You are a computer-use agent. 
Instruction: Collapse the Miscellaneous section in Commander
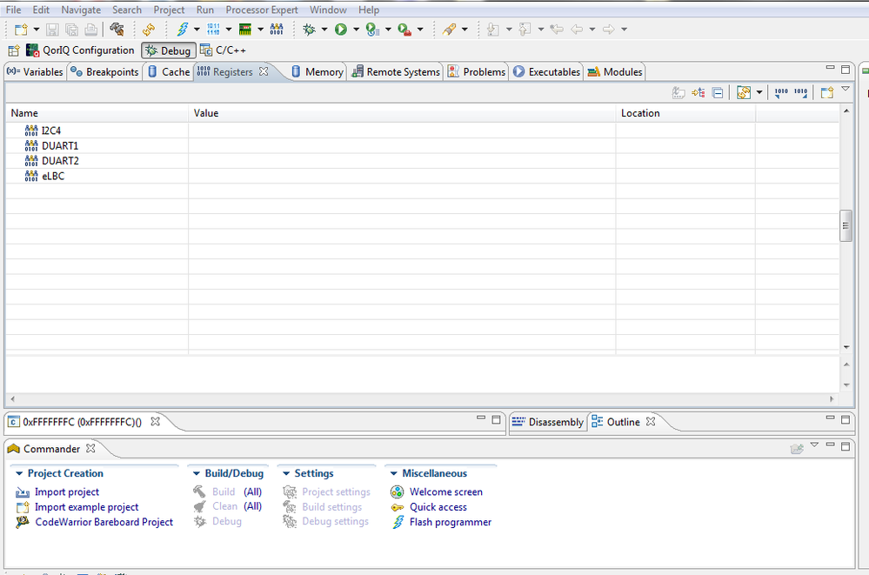click(x=393, y=473)
